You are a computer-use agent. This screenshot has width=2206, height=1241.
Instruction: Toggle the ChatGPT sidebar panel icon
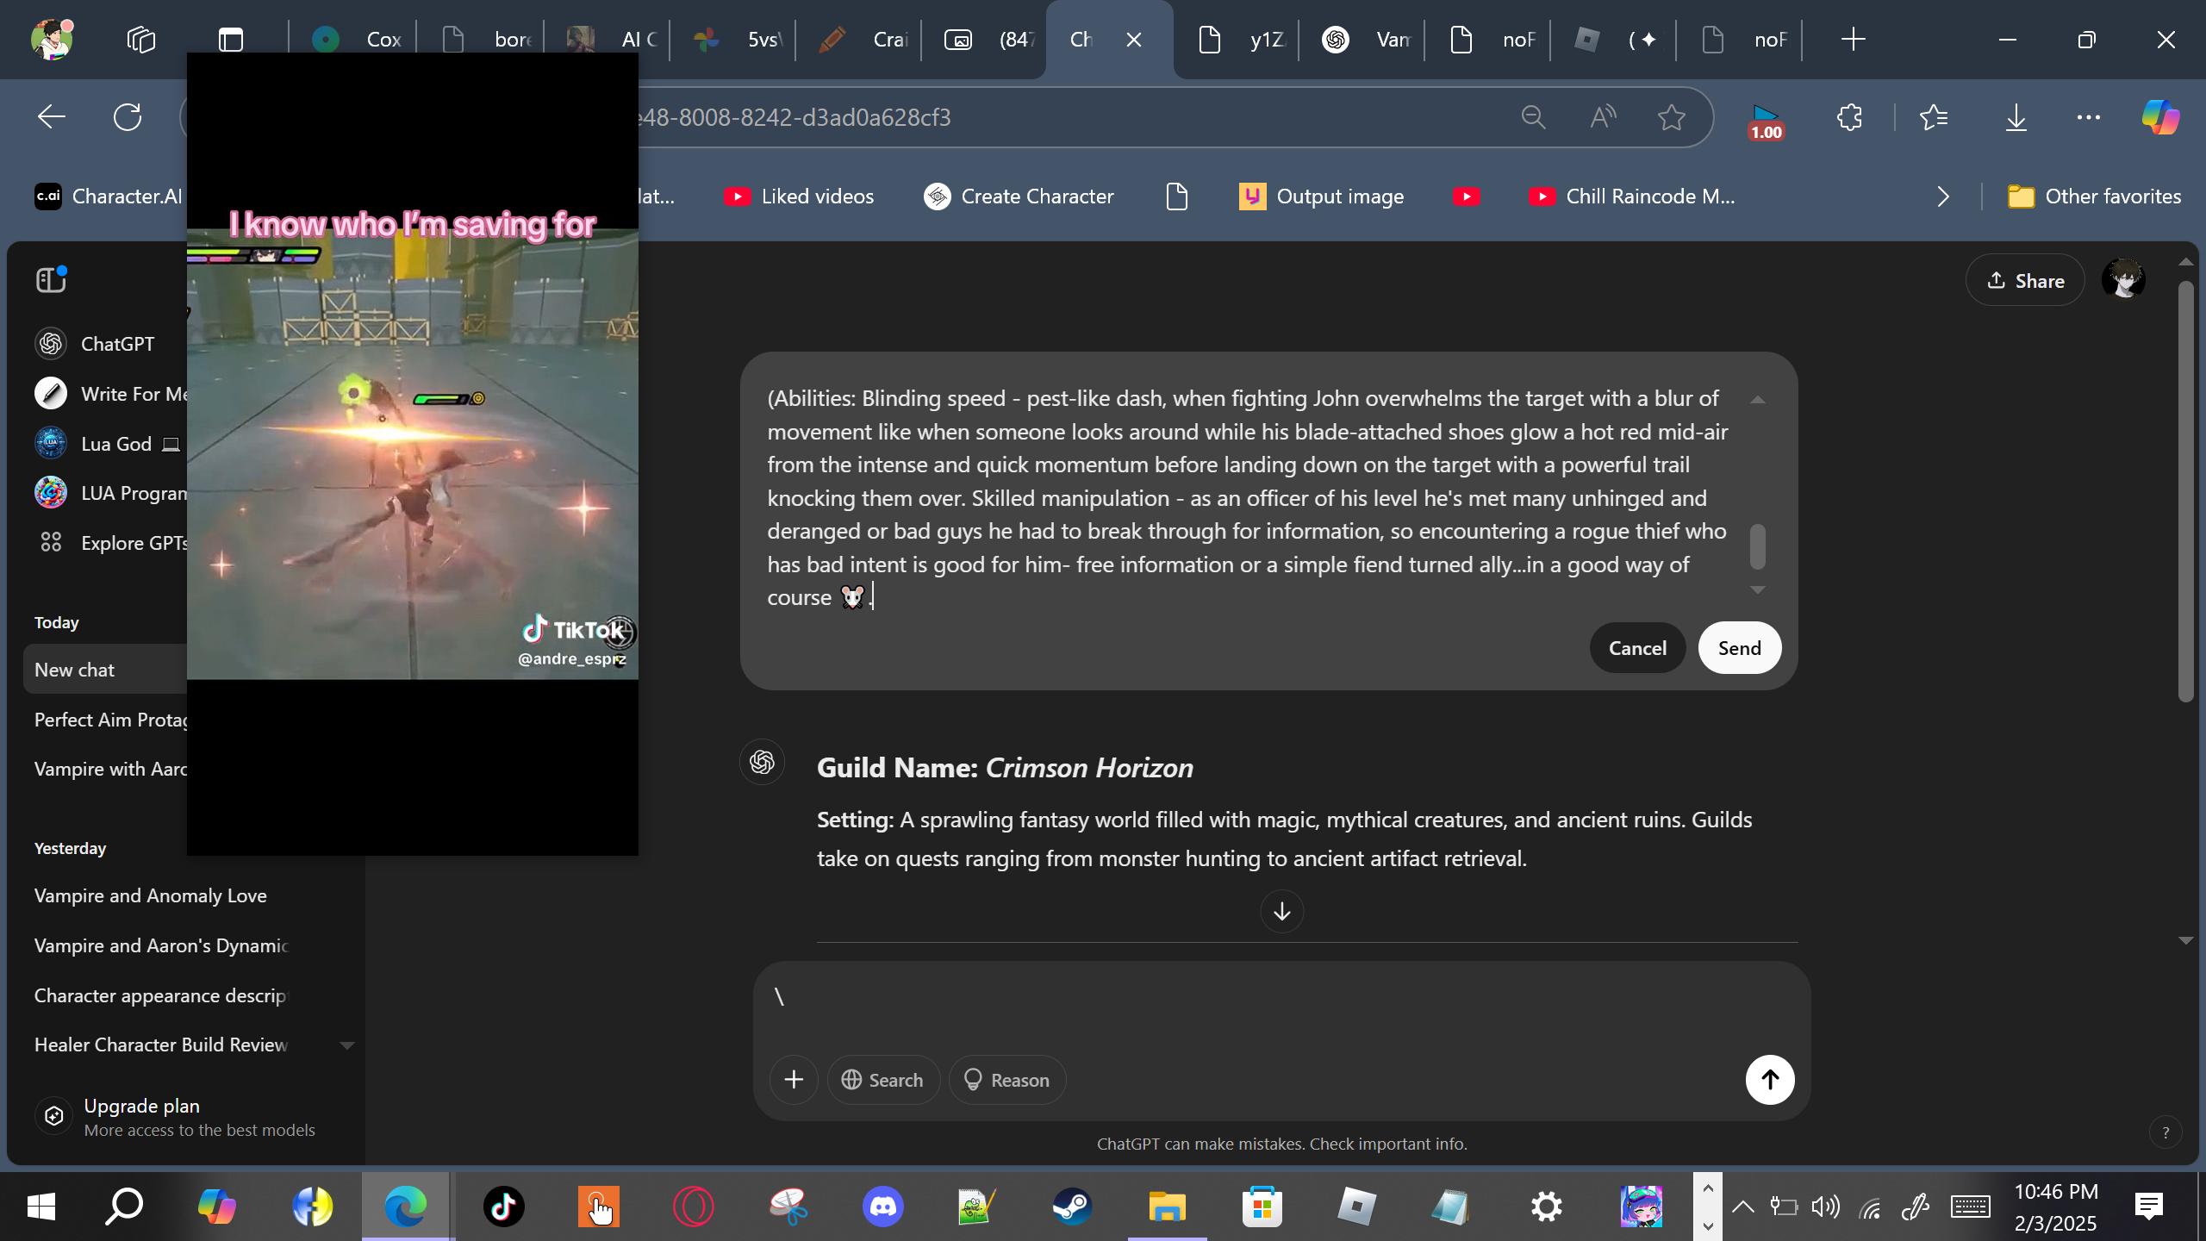(51, 279)
